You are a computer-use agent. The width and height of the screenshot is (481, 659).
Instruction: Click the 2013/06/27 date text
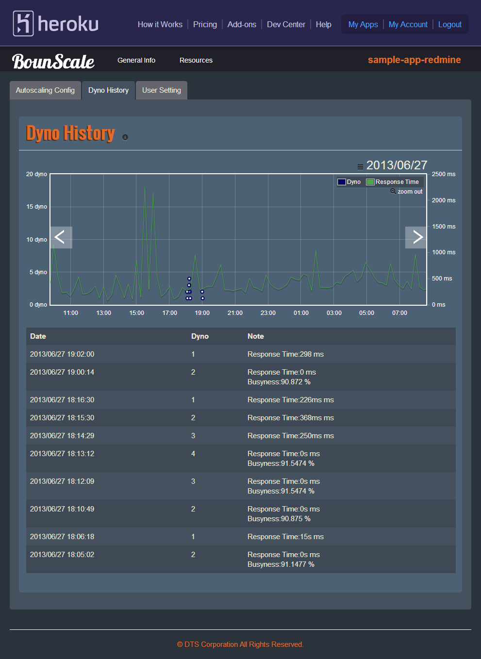point(397,165)
